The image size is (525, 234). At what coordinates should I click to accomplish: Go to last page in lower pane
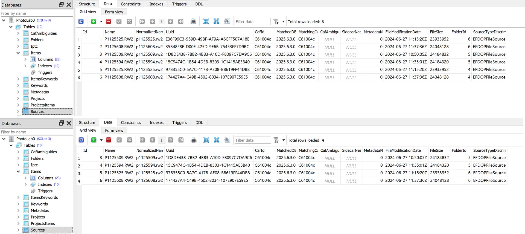coord(181,140)
